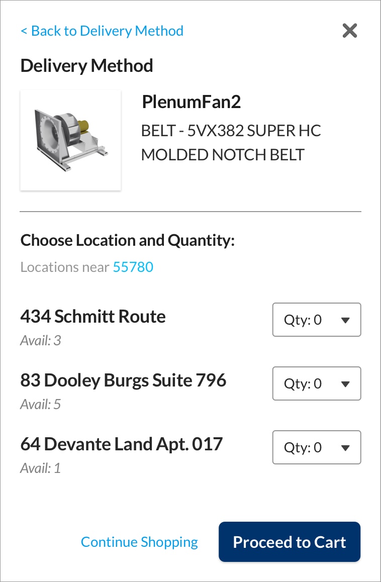
Task: Click the Delivery Method heading
Action: (x=86, y=66)
